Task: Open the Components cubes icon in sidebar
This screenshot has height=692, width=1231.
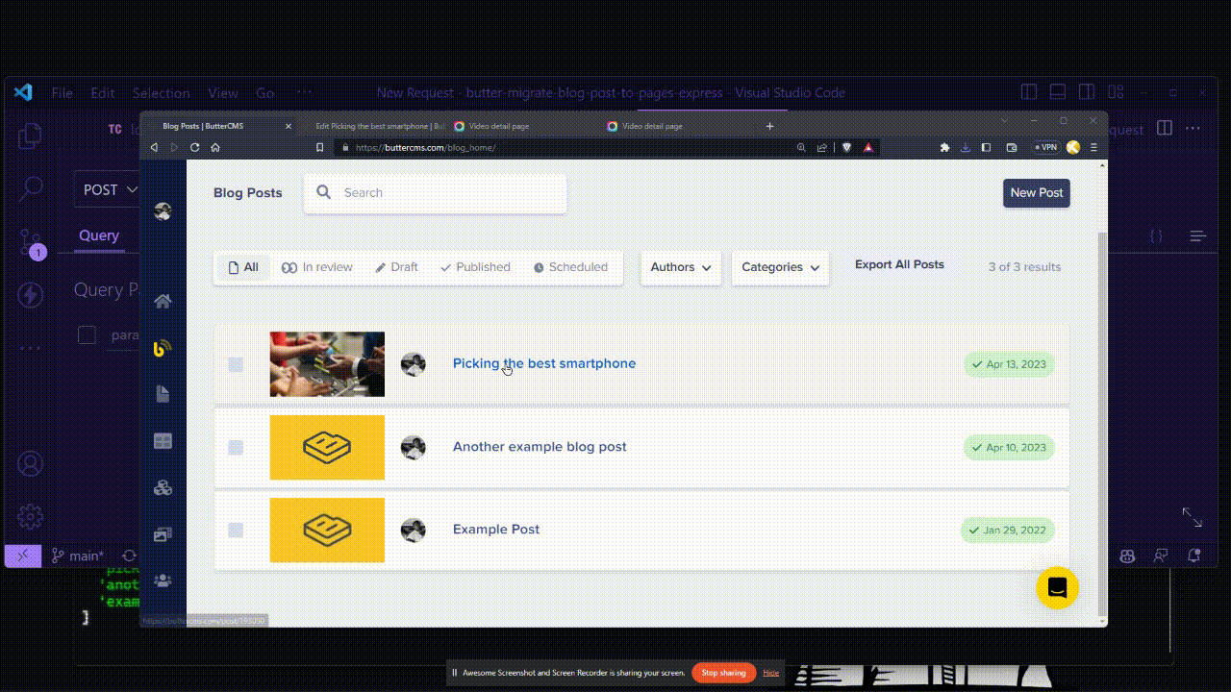Action: (x=163, y=487)
